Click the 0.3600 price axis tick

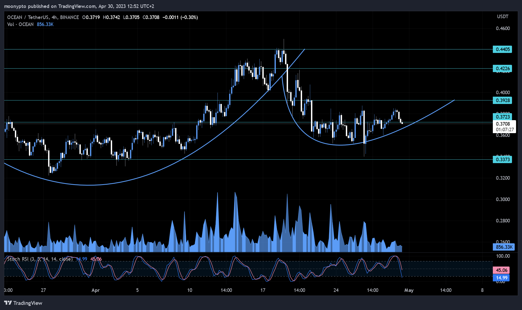pyautogui.click(x=503, y=135)
